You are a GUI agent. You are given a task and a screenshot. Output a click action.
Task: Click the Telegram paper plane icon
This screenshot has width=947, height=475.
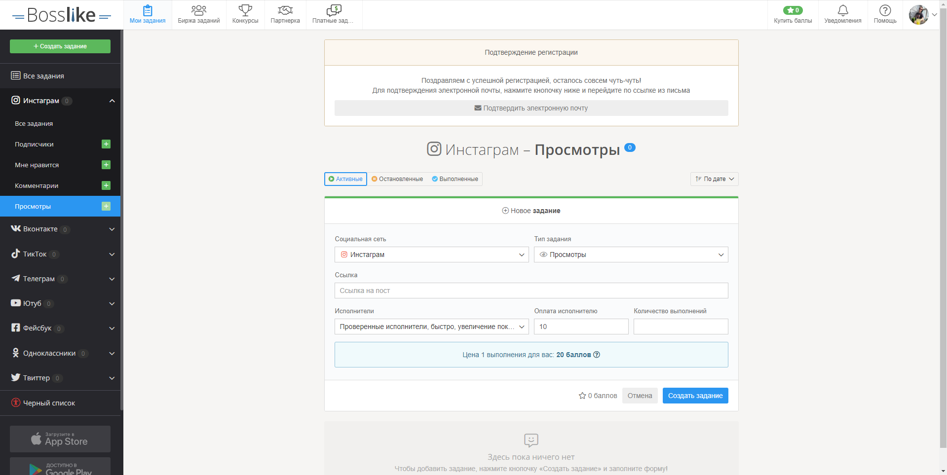click(16, 278)
